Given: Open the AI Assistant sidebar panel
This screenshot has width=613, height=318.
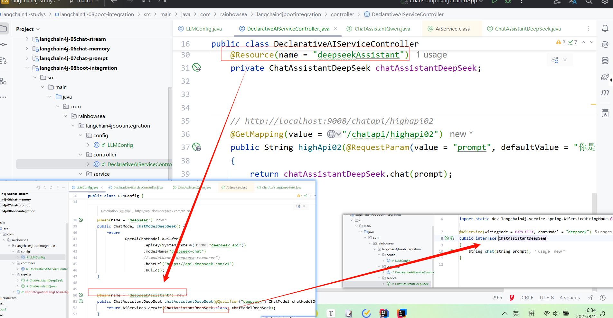Looking at the screenshot, I should pos(605,45).
